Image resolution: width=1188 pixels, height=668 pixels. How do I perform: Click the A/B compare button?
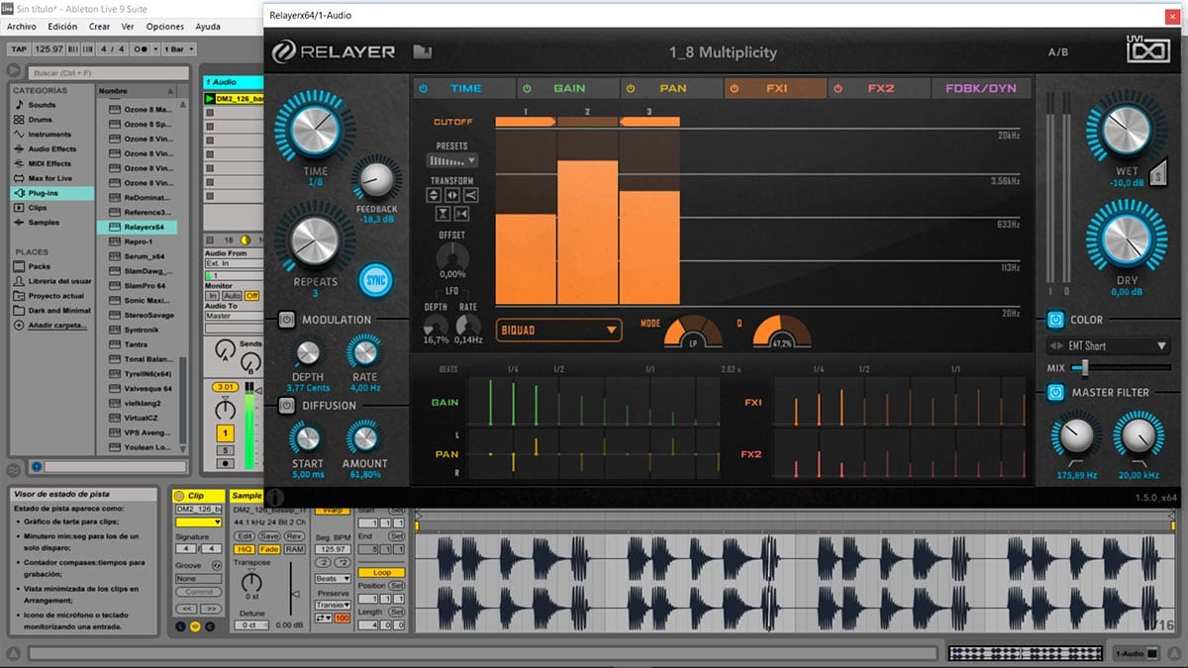click(1058, 52)
